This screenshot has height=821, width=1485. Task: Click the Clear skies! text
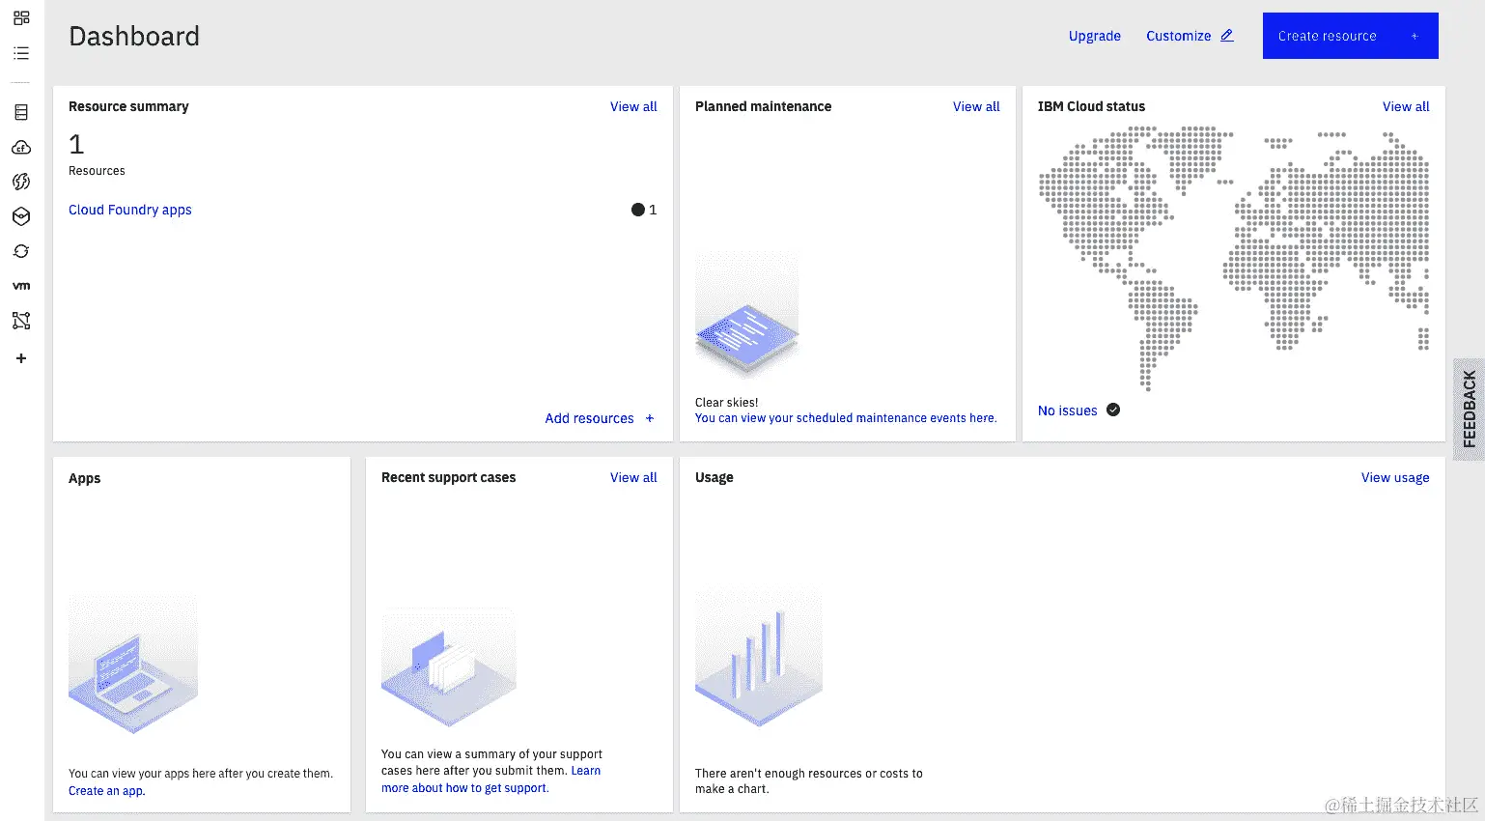tap(727, 402)
